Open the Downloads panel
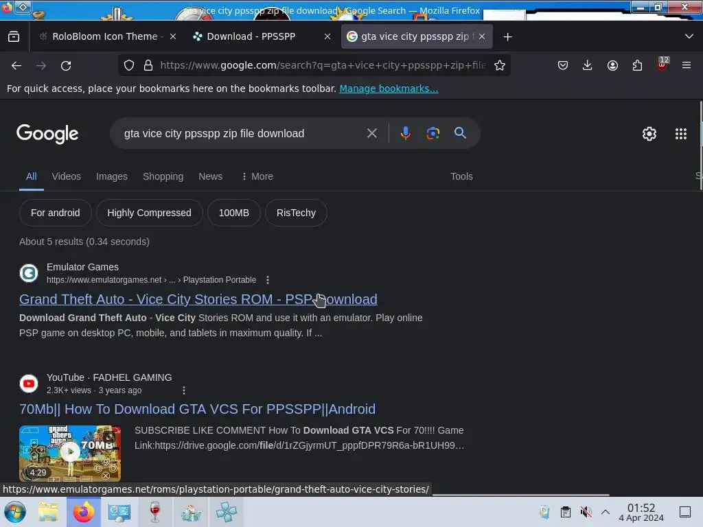703x527 pixels. [x=588, y=65]
